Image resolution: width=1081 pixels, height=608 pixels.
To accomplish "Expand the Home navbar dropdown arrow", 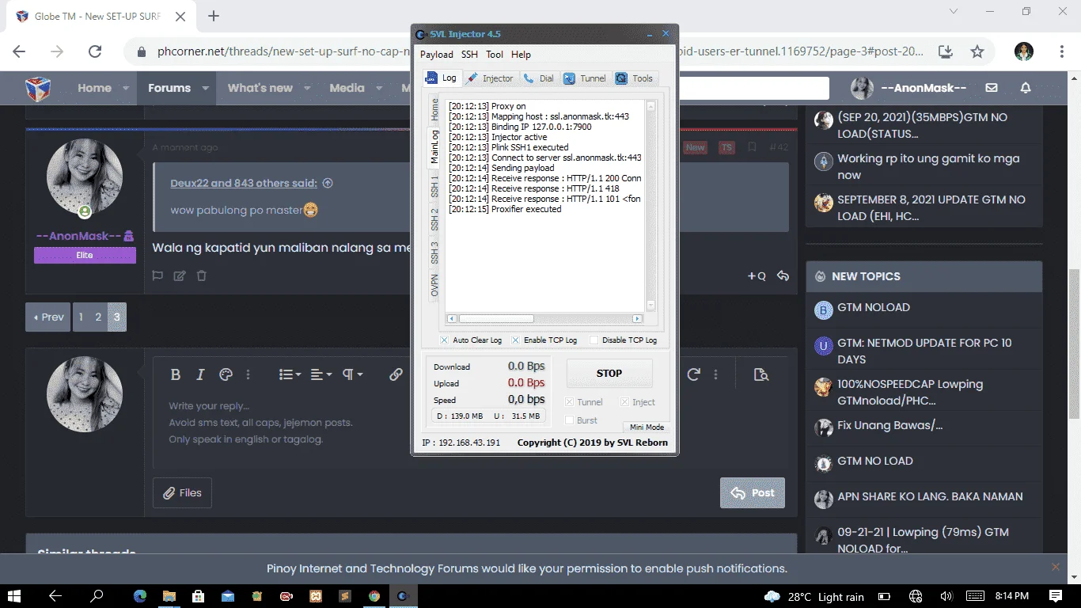I will [127, 88].
